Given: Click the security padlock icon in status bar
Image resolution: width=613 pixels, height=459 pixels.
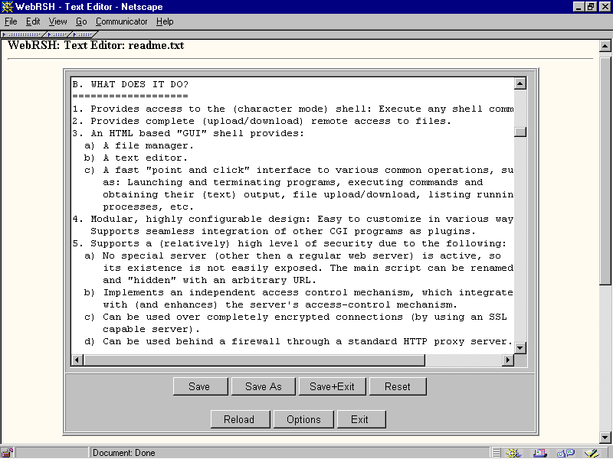Looking at the screenshot, I should pyautogui.click(x=7, y=453).
